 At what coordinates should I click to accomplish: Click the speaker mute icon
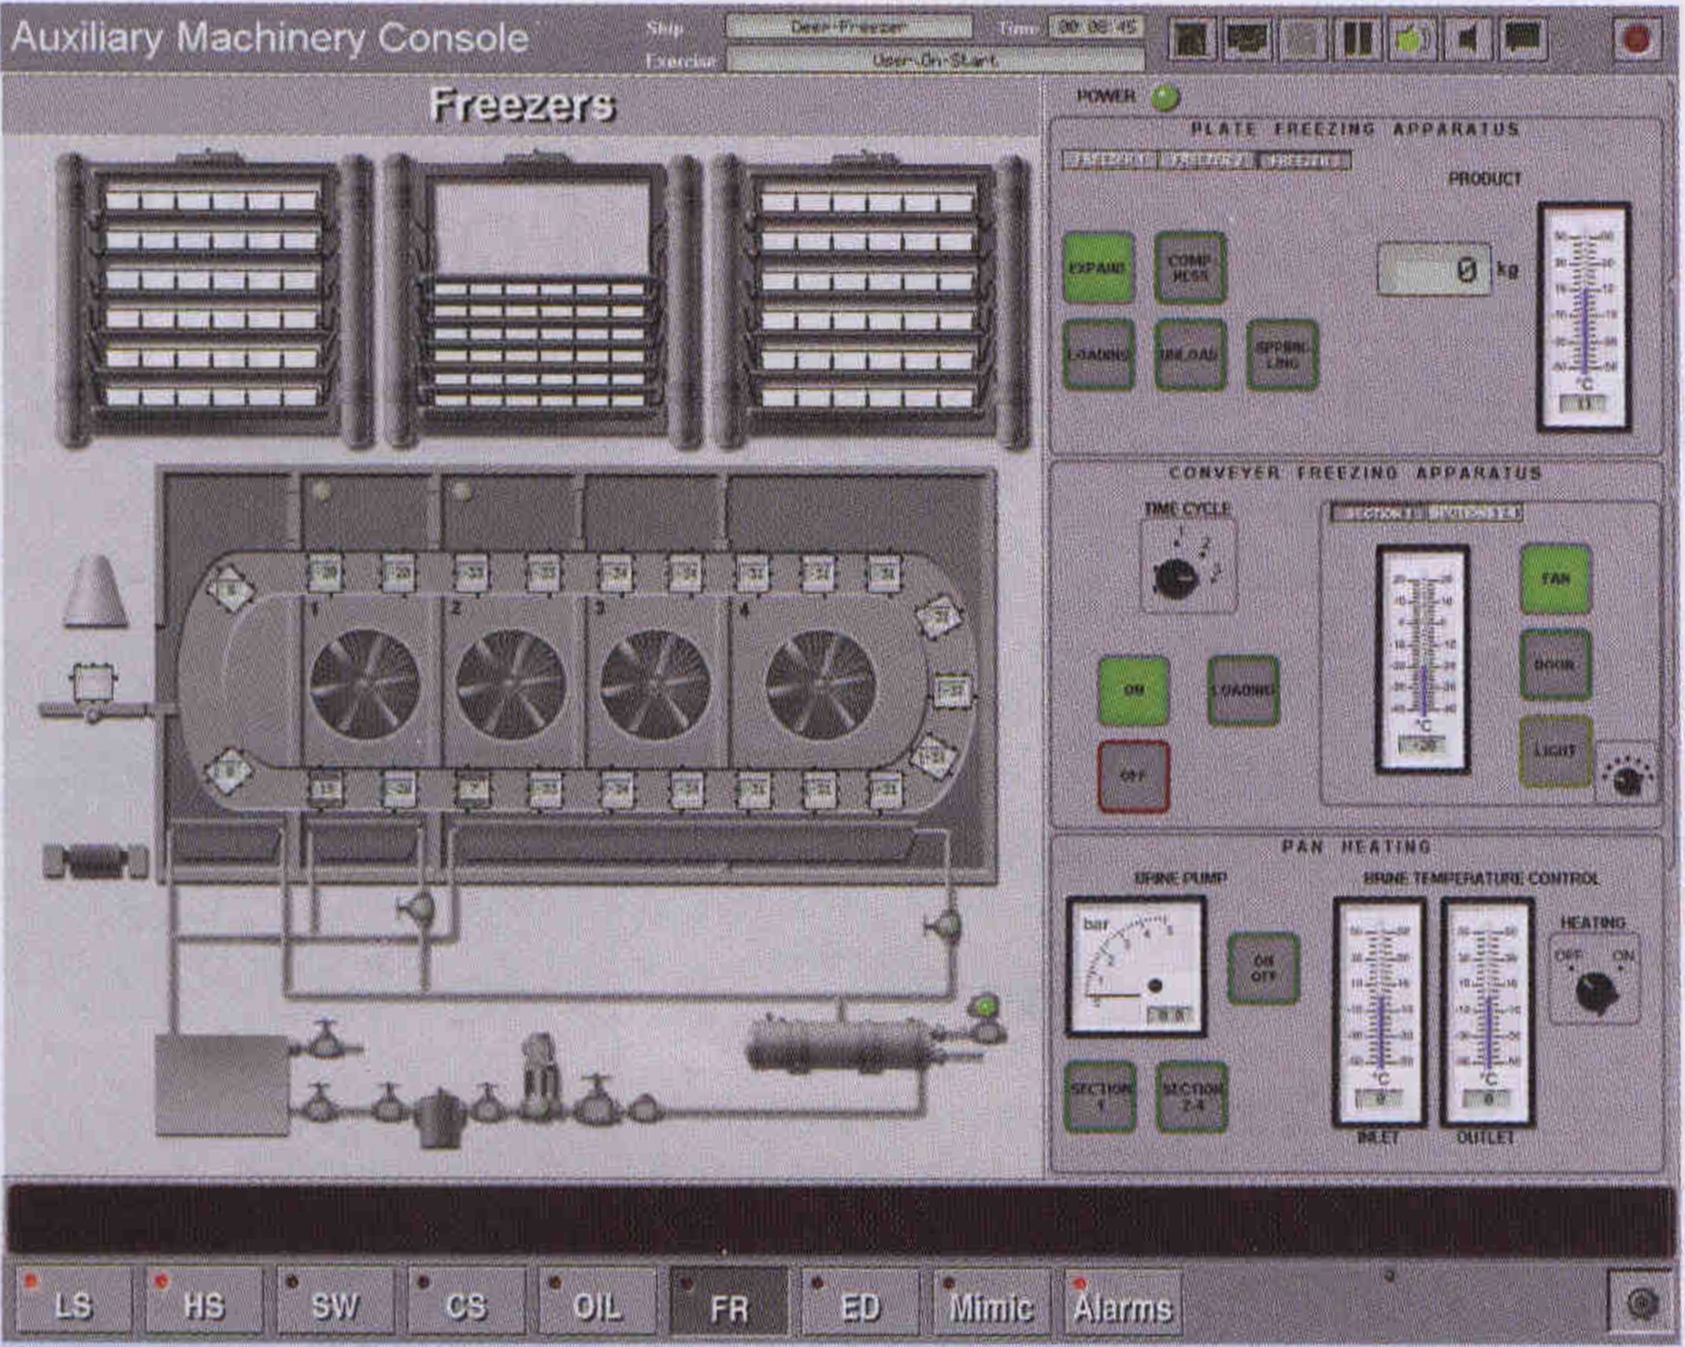click(1467, 38)
